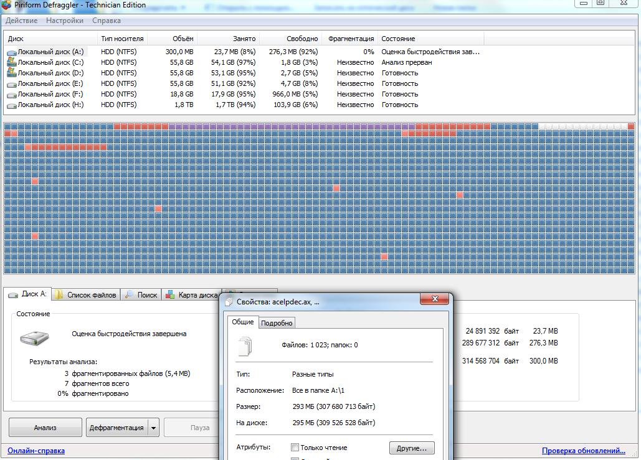Click the status Анализ прерван
Viewport: 641px width, 460px height.
(406, 62)
